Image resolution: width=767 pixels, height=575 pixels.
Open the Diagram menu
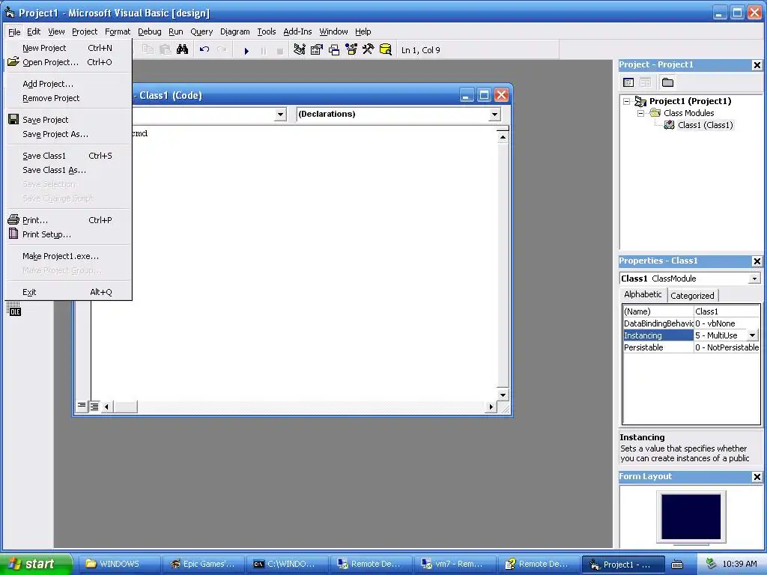tap(234, 31)
